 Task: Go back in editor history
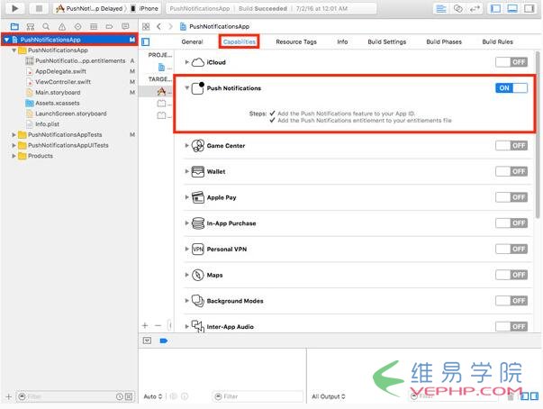pyautogui.click(x=159, y=27)
